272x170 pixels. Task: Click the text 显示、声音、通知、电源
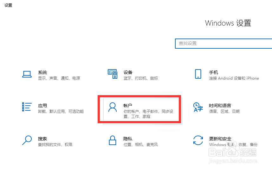coord(59,78)
